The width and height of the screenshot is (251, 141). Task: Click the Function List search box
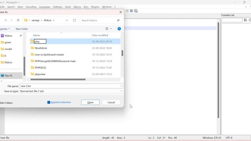pyautogui.click(x=232, y=20)
